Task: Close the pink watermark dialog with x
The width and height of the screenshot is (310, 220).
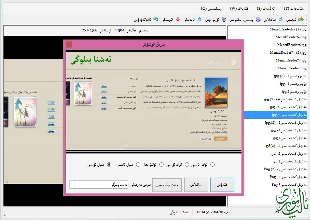Action: coord(69,44)
